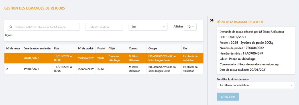Image resolution: width=299 pixels, height=105 pixels.
Task: Click row 1 M Démo Utilisateur contact cell
Action: [x=137, y=58]
